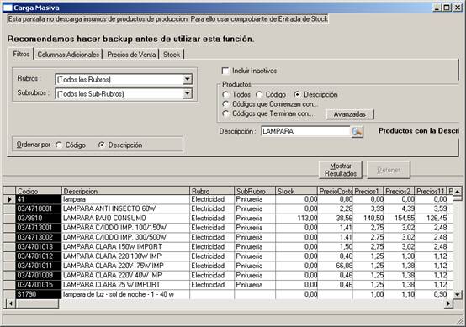The image size is (466, 327).
Task: Sort by the Codigo column header
Action: tap(39, 191)
